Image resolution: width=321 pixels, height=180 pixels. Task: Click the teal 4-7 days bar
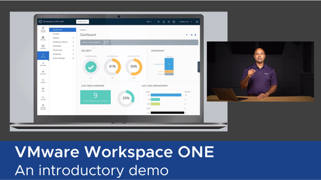point(155,99)
